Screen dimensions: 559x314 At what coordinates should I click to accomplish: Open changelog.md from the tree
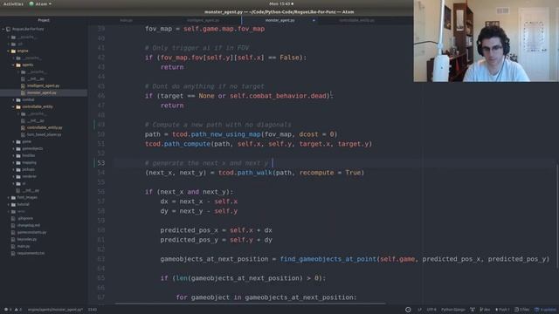click(x=29, y=225)
